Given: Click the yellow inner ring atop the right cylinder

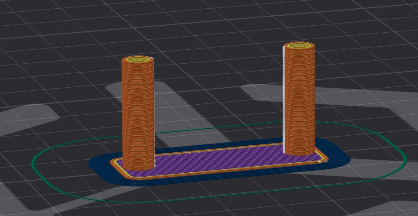Looking at the screenshot, I should [299, 46].
